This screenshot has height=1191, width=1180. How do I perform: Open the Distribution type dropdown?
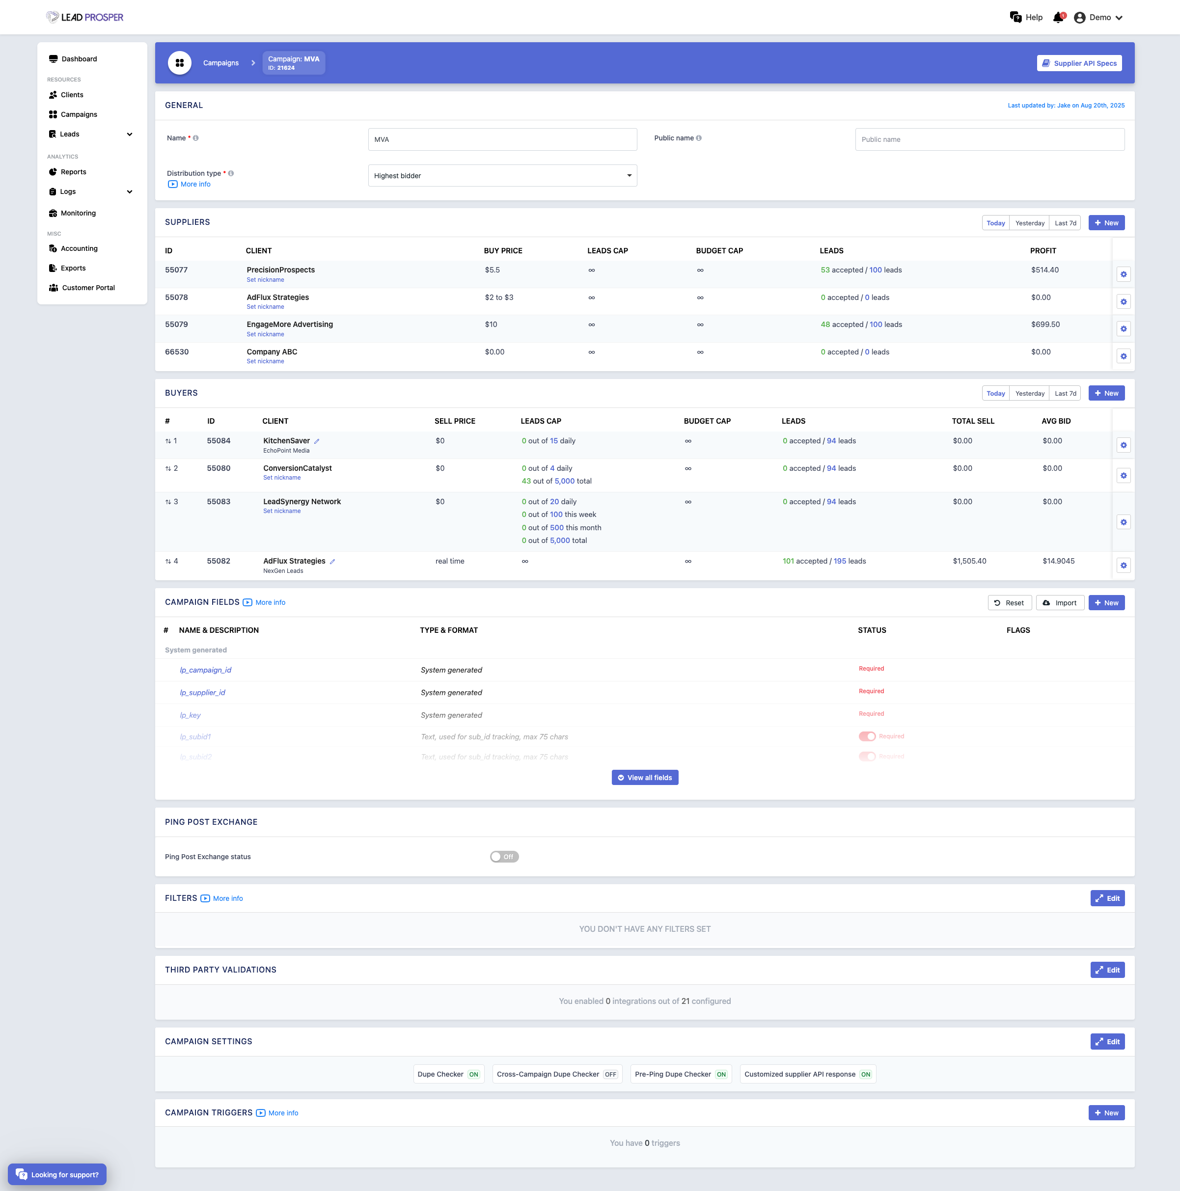(x=502, y=176)
